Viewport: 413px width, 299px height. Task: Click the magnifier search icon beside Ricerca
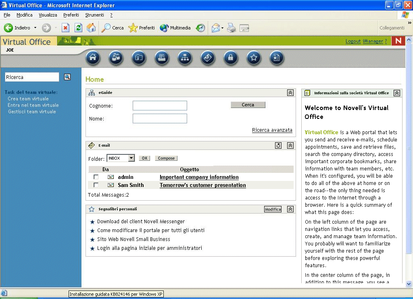[67, 77]
